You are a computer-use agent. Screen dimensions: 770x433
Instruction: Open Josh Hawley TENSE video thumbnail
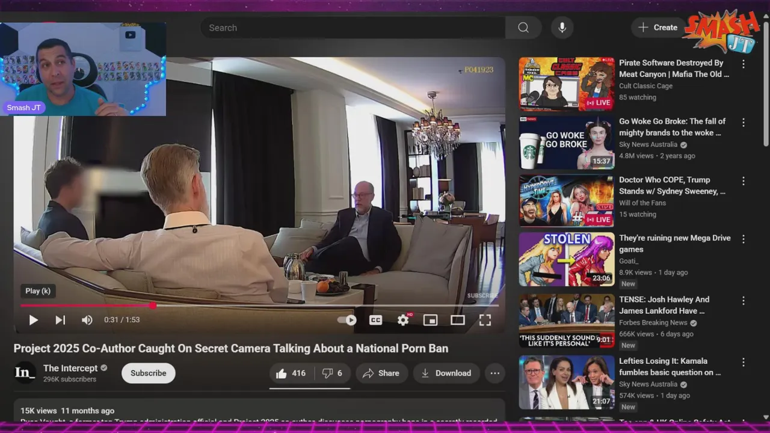pyautogui.click(x=567, y=321)
